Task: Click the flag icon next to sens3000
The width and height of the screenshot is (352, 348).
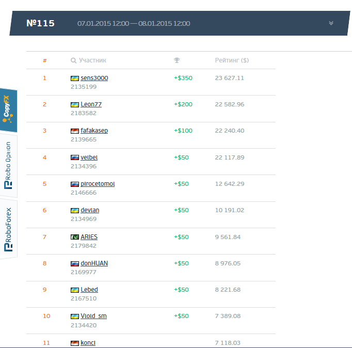Action: tap(74, 78)
